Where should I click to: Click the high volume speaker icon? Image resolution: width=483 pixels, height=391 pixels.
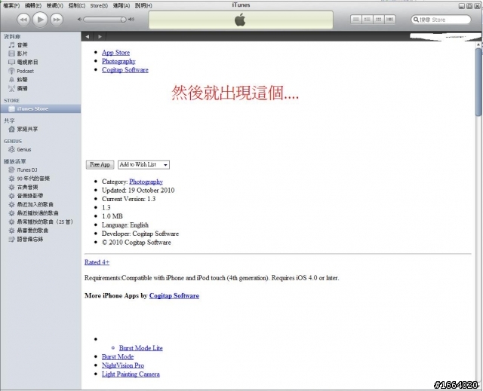[131, 20]
